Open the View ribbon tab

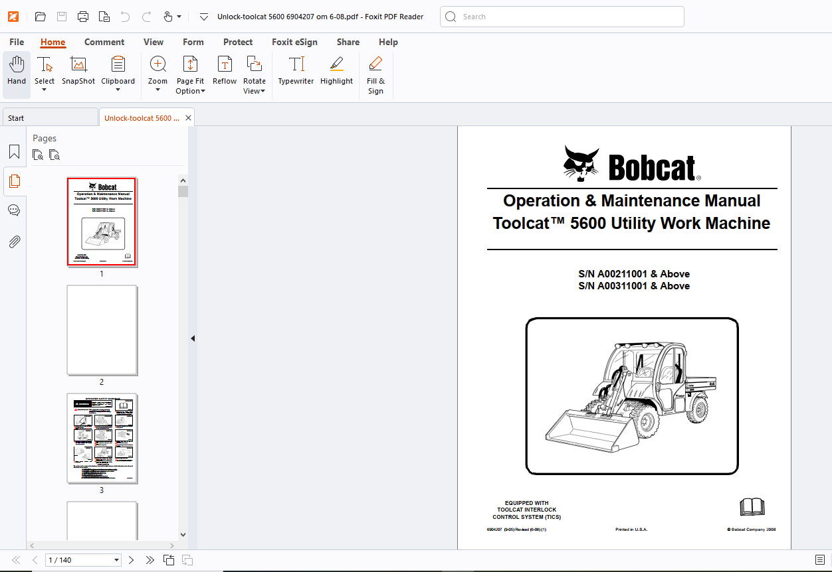point(154,42)
